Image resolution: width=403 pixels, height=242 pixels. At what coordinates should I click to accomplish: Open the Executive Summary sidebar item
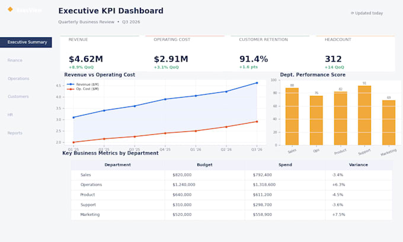26,42
